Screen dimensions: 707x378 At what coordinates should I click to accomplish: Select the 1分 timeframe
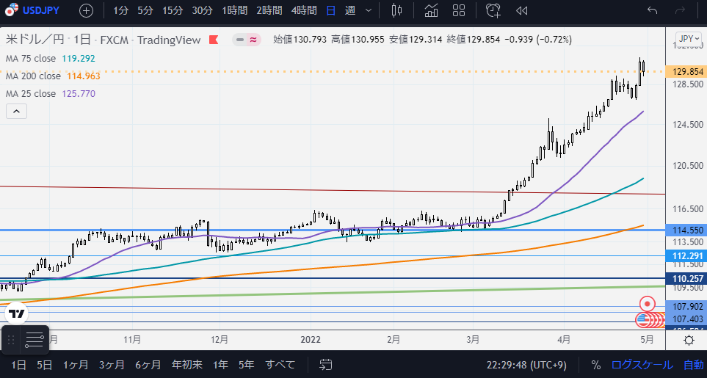click(x=120, y=11)
